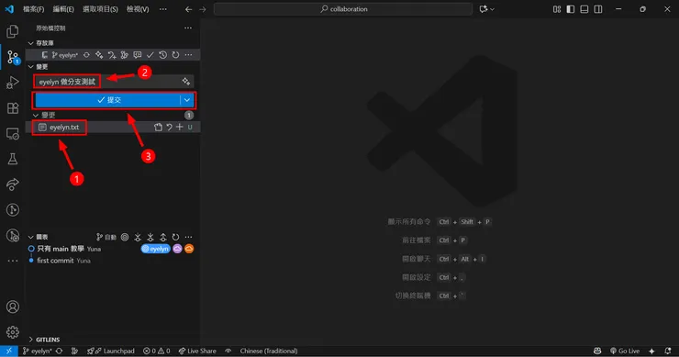Click the blue 提交 commit button

pos(107,100)
